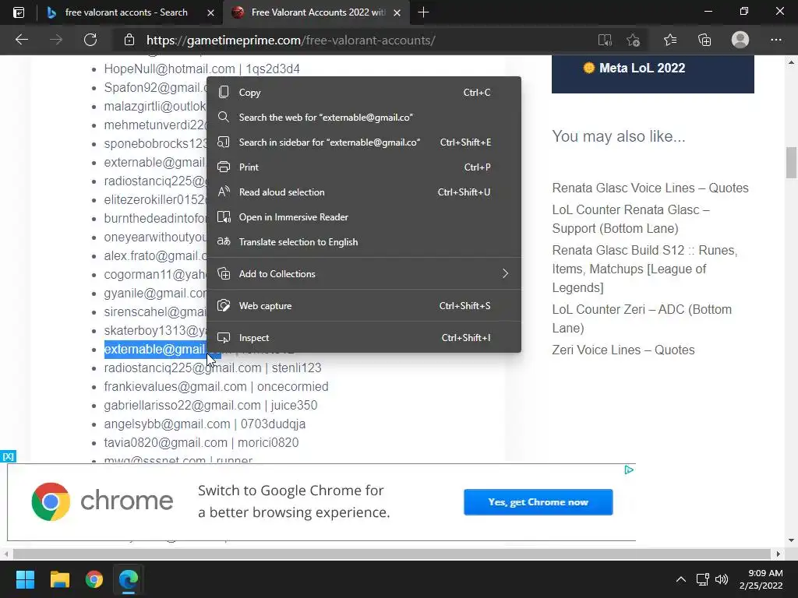Open the Windows Start menu
The height and width of the screenshot is (598, 798).
pyautogui.click(x=25, y=579)
